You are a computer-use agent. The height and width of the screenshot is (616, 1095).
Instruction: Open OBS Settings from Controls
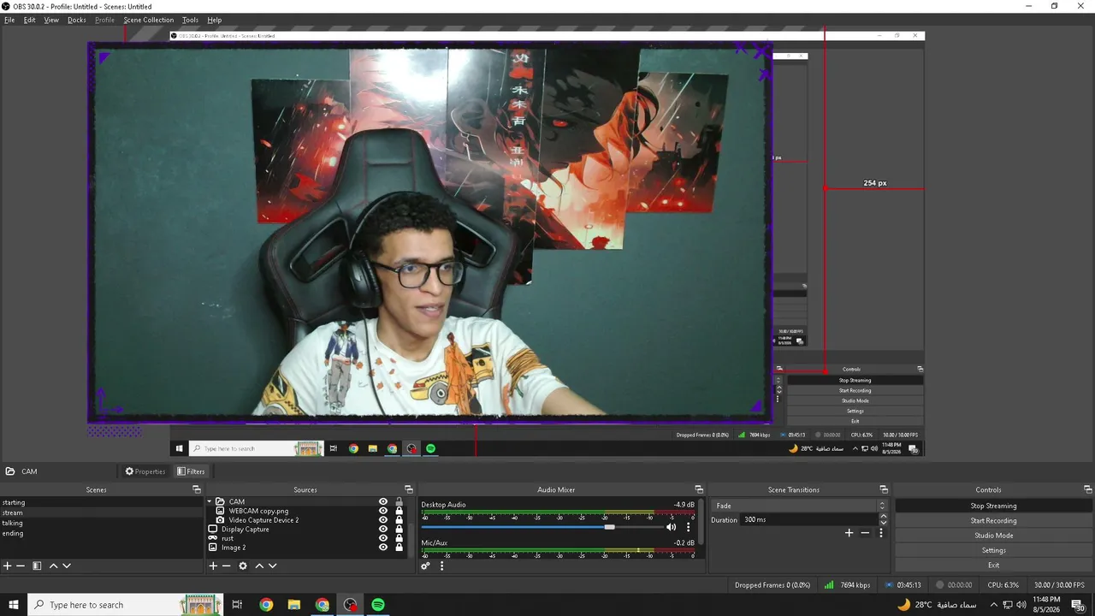click(x=993, y=550)
